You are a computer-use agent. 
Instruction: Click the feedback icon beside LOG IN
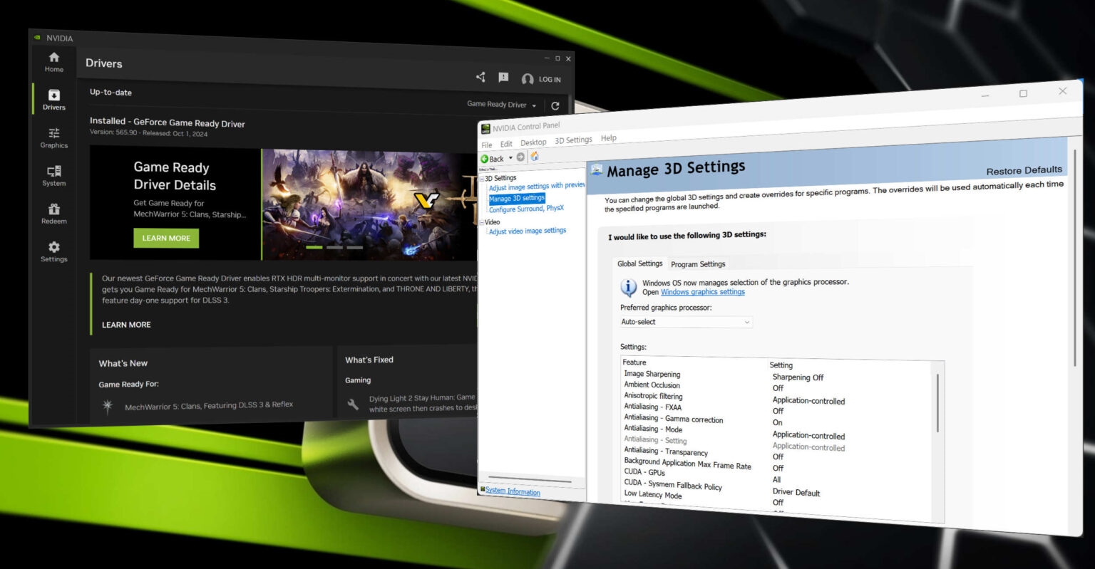[503, 78]
